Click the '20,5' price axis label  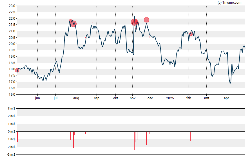click(12, 38)
